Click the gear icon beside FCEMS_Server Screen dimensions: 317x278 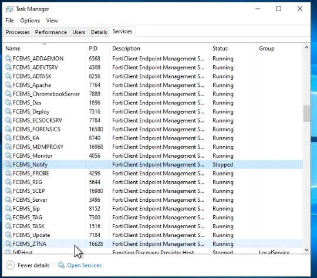pos(8,200)
